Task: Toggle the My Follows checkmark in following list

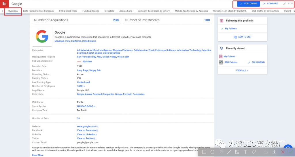Action: tap(222, 29)
